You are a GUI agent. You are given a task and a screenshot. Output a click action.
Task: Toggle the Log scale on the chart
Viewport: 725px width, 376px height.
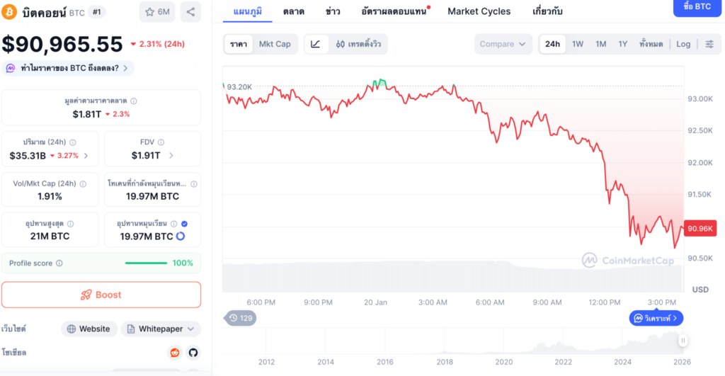point(683,44)
